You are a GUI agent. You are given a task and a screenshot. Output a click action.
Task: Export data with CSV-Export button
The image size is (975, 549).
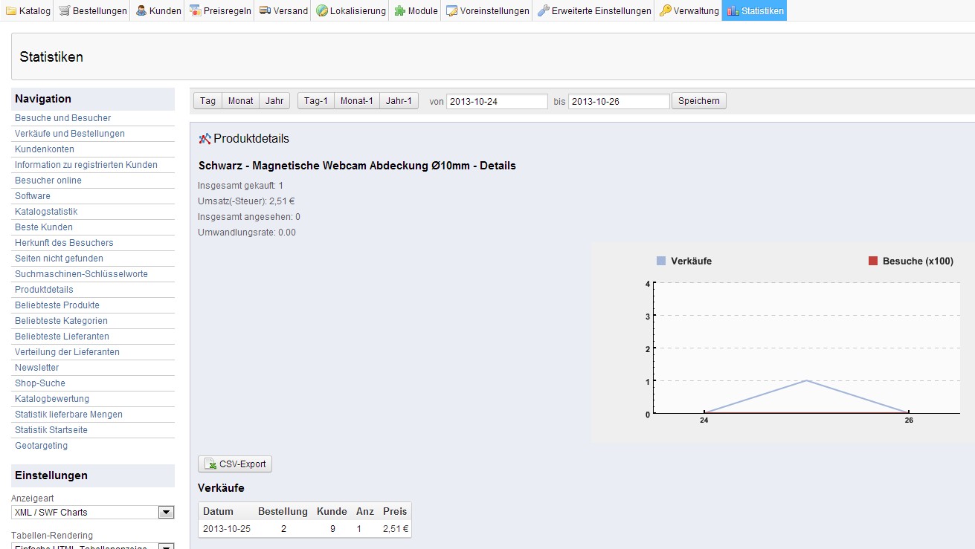(x=236, y=464)
